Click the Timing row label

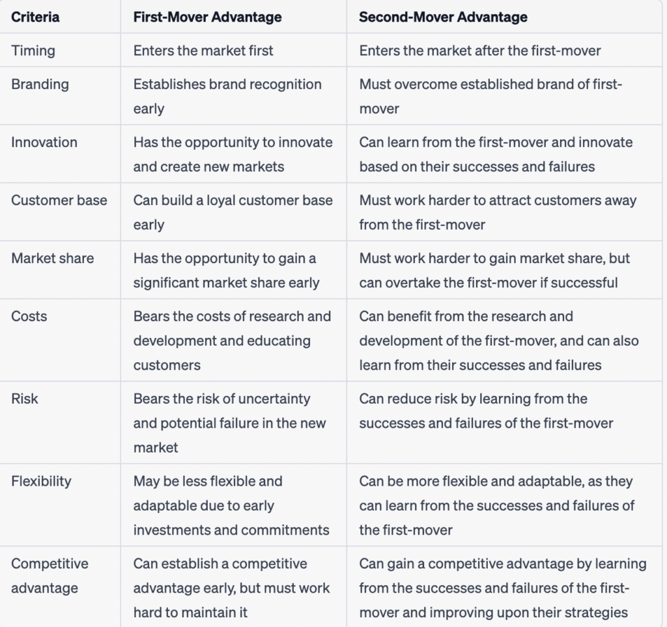(33, 51)
